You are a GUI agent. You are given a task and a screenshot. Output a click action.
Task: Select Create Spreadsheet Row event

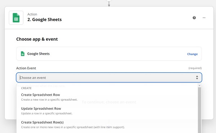click(40, 95)
